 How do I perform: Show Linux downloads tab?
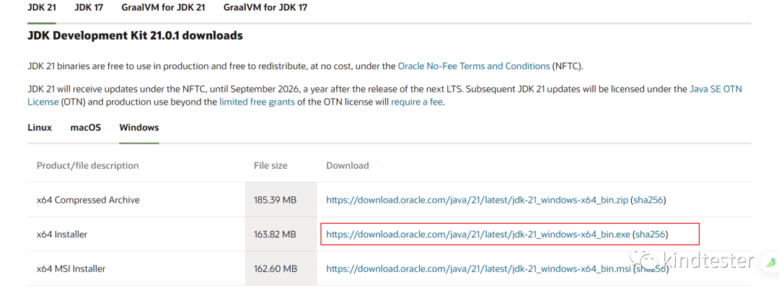[40, 128]
